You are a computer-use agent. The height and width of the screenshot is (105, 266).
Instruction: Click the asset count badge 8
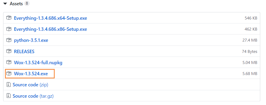(x=27, y=4)
